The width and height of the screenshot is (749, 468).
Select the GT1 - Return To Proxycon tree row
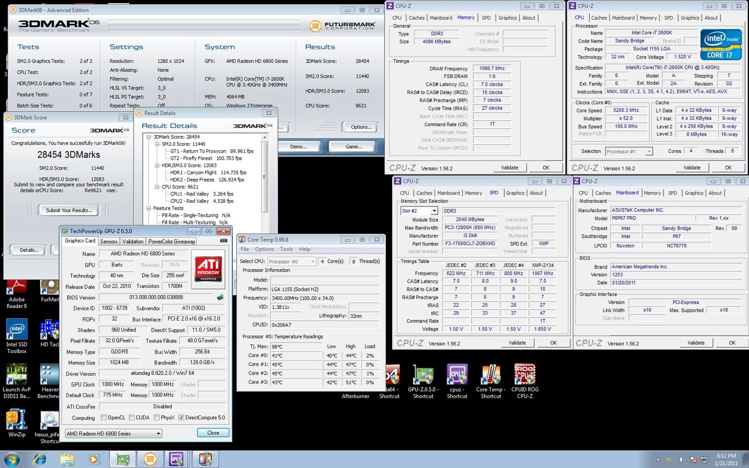pyautogui.click(x=212, y=151)
